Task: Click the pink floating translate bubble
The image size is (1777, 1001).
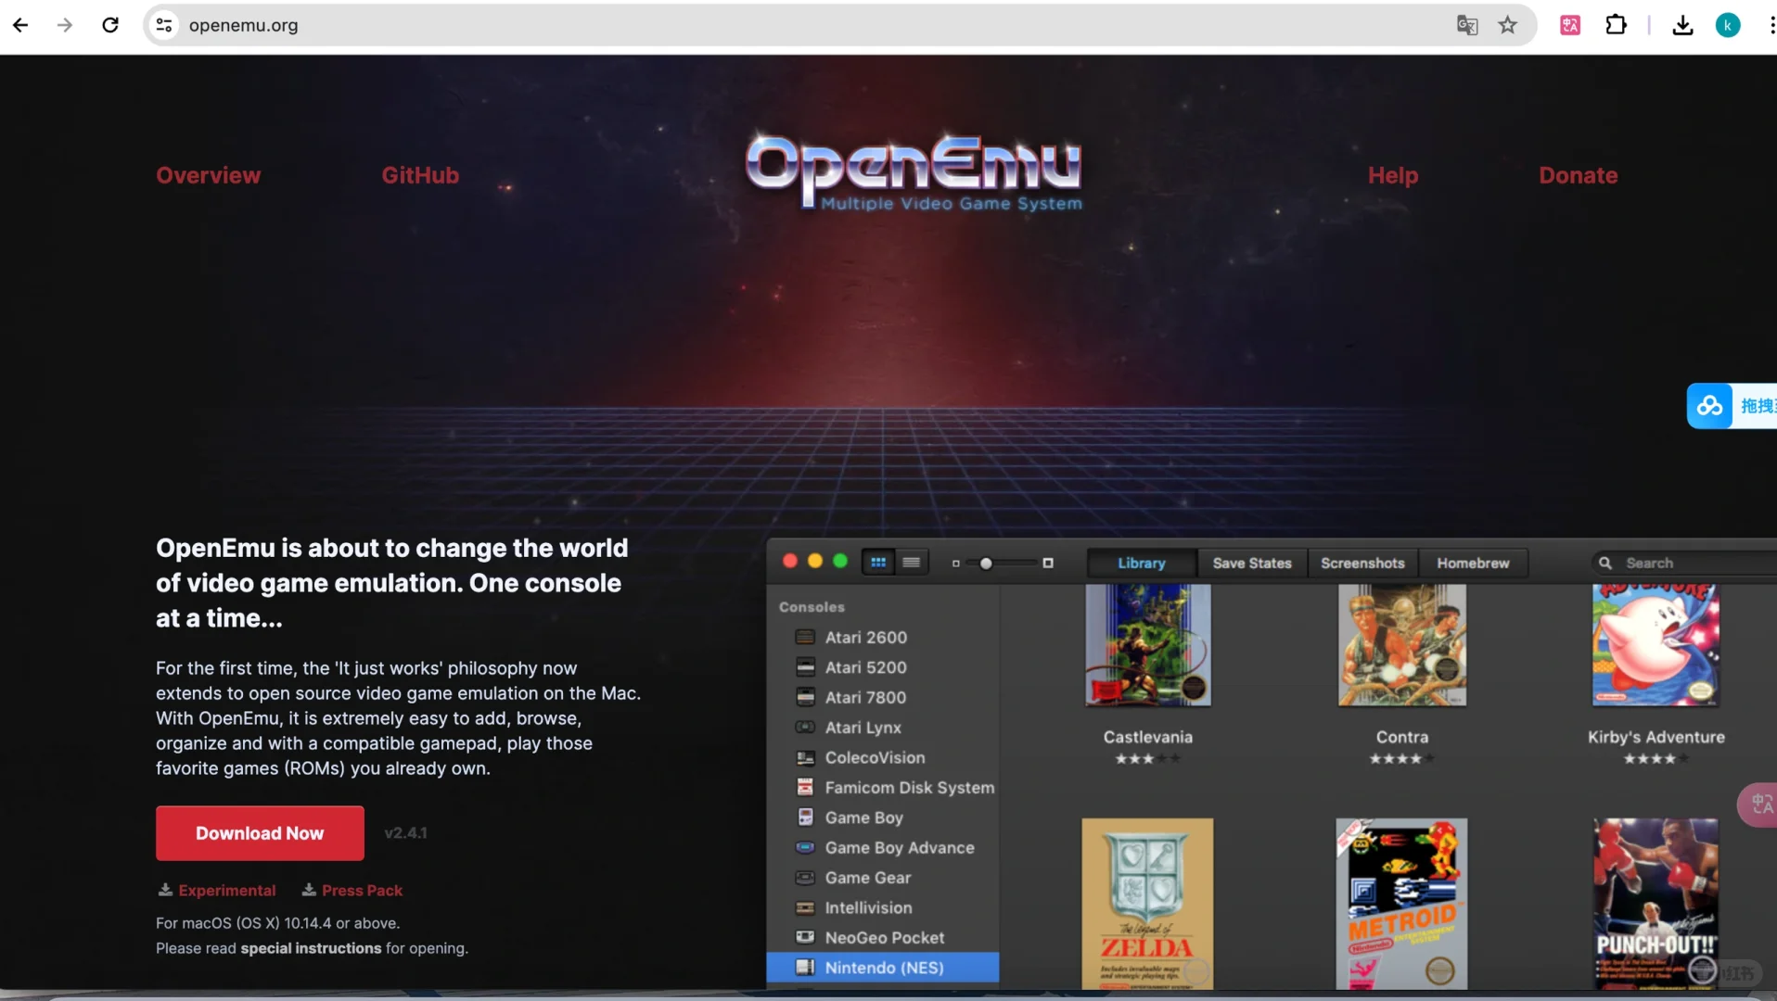Action: click(x=1758, y=805)
